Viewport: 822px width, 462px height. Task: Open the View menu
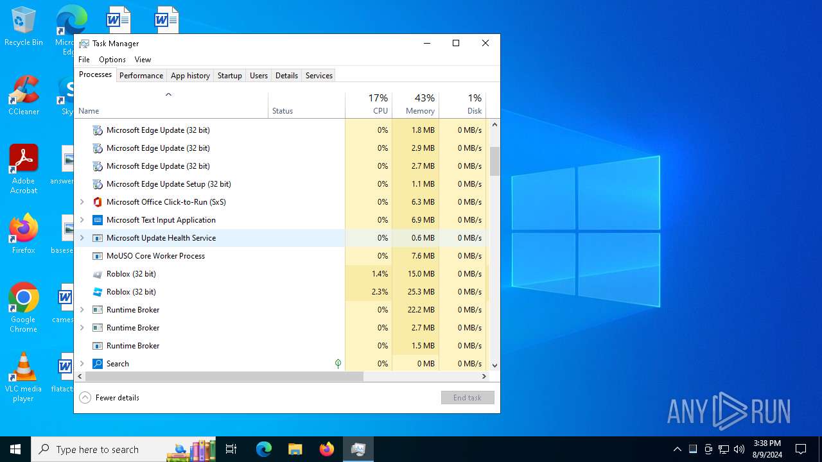pyautogui.click(x=143, y=60)
